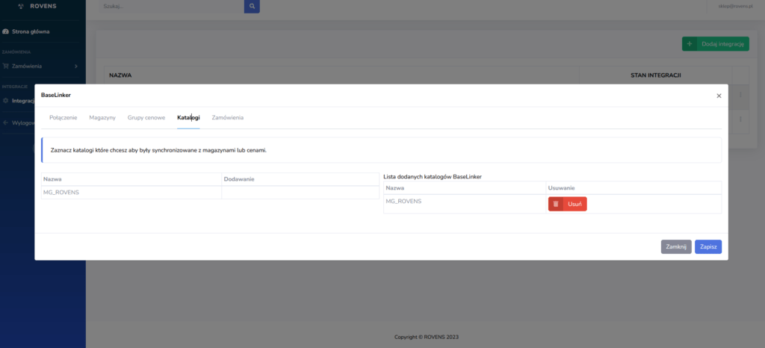Open the second integration row's three-dot menu
Image resolution: width=765 pixels, height=348 pixels.
click(x=740, y=119)
